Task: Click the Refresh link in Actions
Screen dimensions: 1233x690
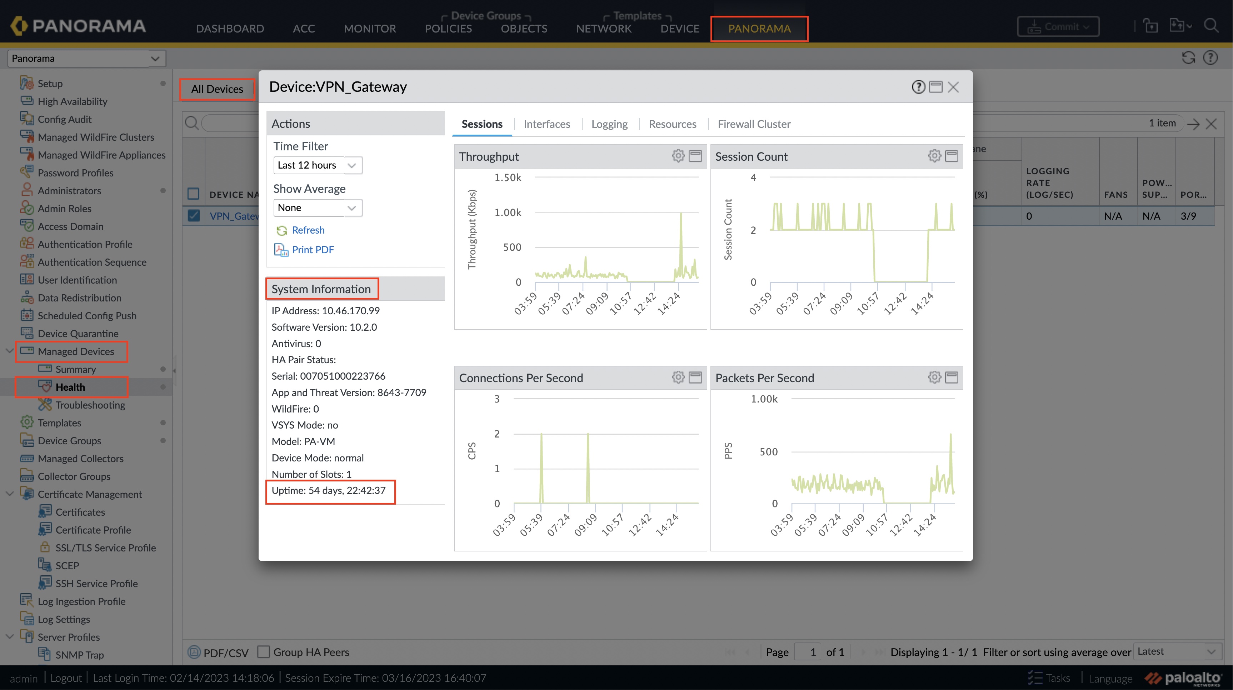Action: (308, 230)
